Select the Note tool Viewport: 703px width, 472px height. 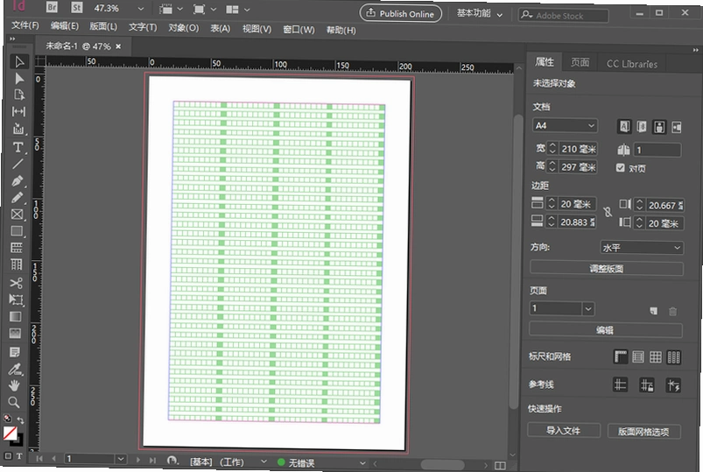pos(15,352)
